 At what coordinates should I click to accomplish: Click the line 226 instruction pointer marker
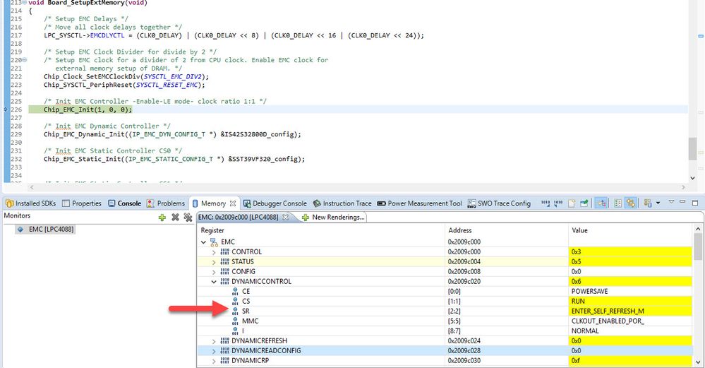click(6, 109)
